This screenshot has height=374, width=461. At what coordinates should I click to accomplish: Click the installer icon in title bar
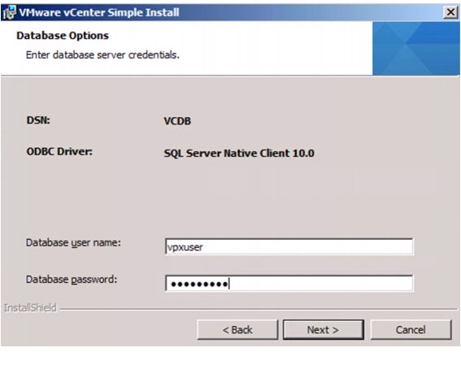(9, 12)
